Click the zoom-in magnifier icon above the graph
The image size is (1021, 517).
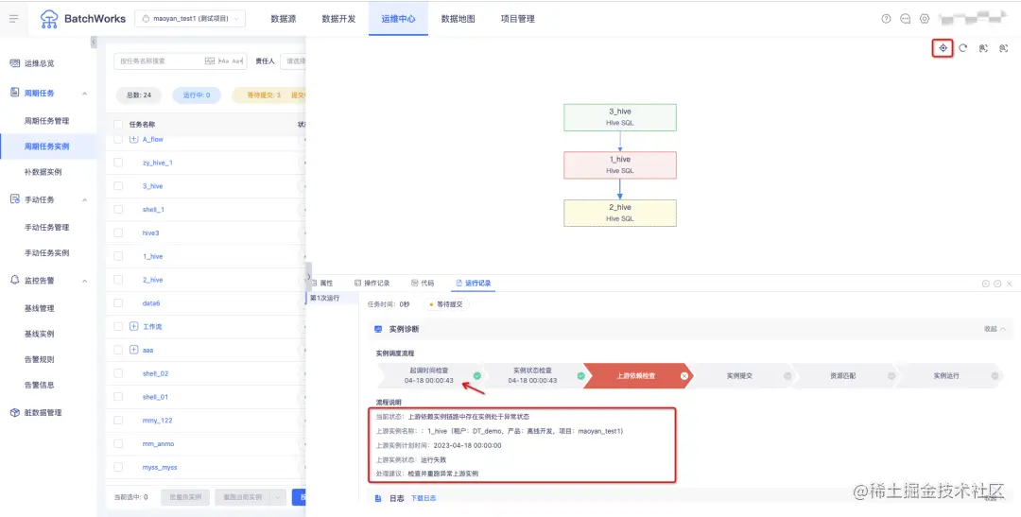(x=983, y=48)
